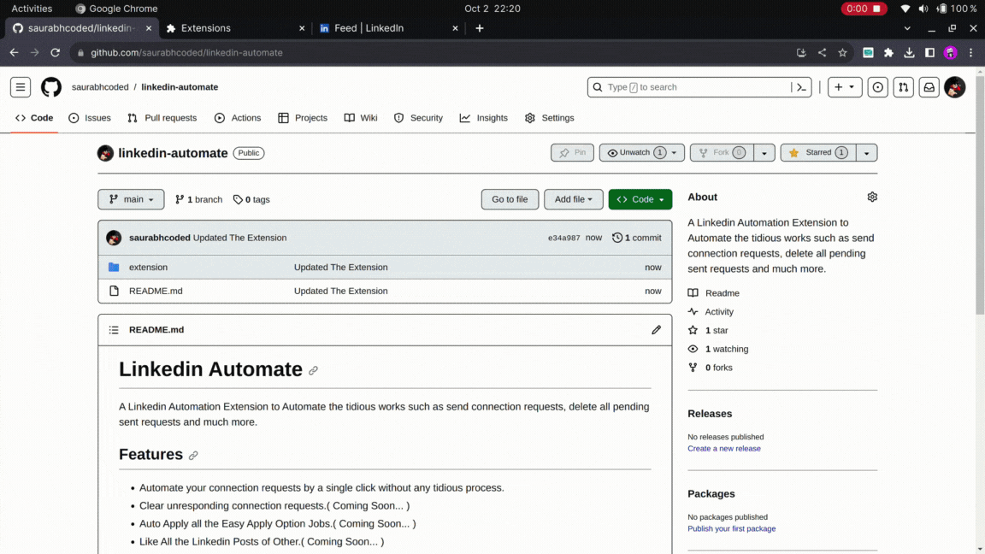The image size is (985, 554).
Task: Stop the screen recording indicator
Action: (864, 9)
